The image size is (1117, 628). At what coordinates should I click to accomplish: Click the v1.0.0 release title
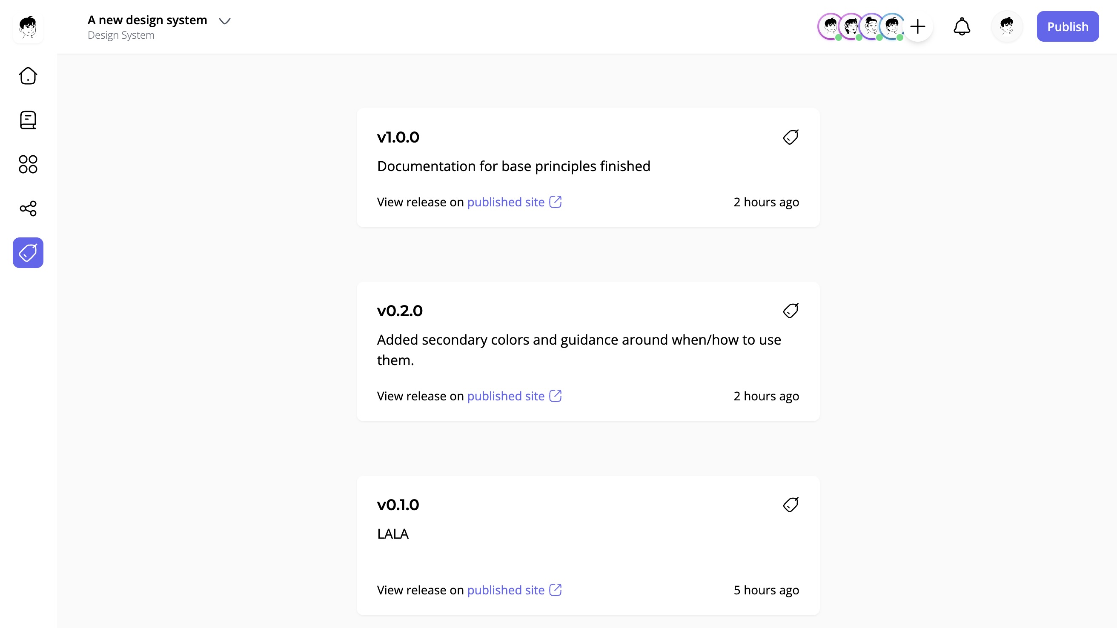point(398,137)
